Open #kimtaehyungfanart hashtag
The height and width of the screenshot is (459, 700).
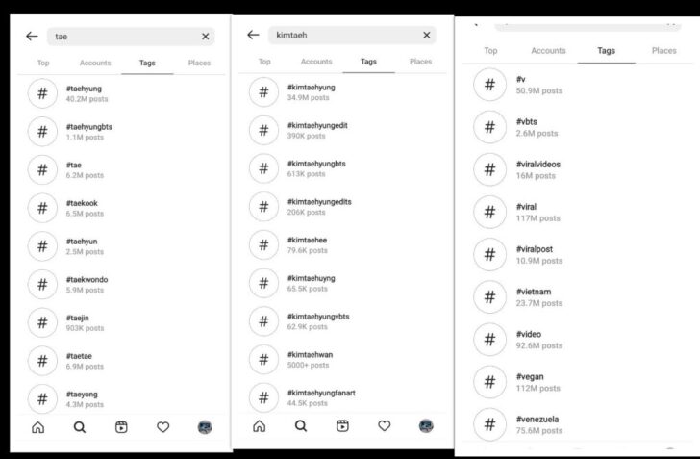pyautogui.click(x=342, y=397)
